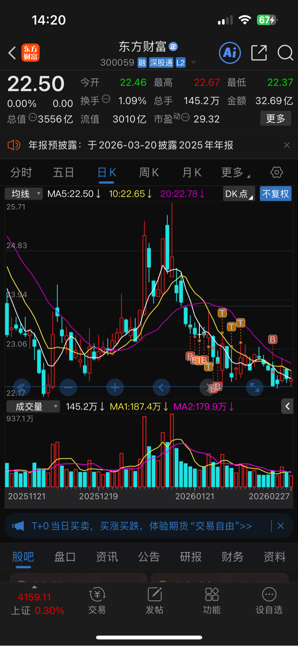Open 功能 functions icon
The image size is (298, 646).
click(x=212, y=601)
